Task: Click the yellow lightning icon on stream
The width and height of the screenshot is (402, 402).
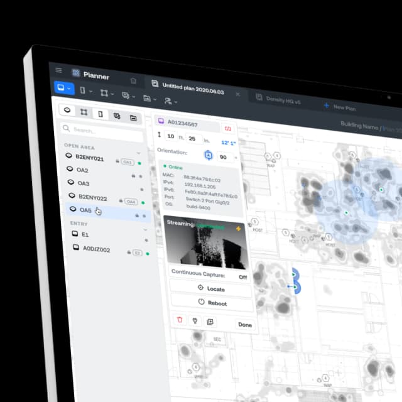Action: point(239,229)
